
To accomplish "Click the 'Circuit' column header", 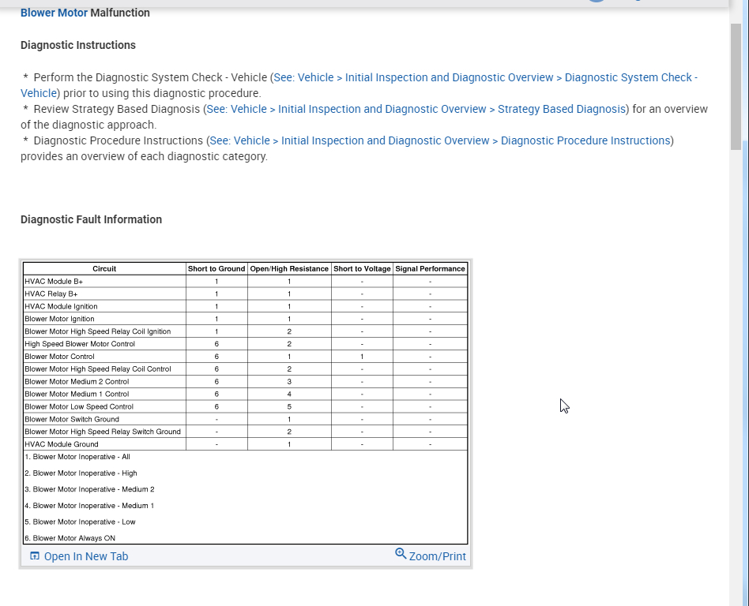I will click(104, 268).
